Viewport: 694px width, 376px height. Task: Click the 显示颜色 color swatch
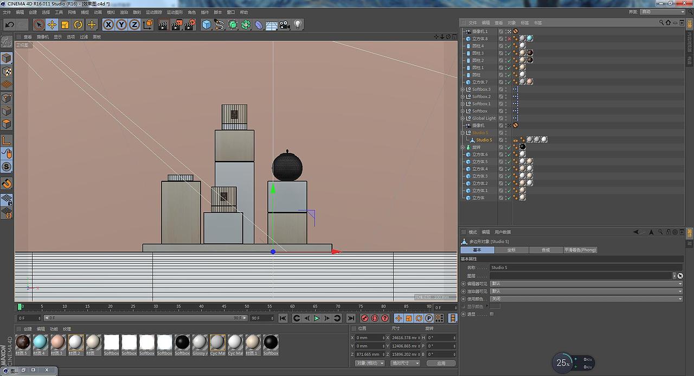(x=495, y=306)
